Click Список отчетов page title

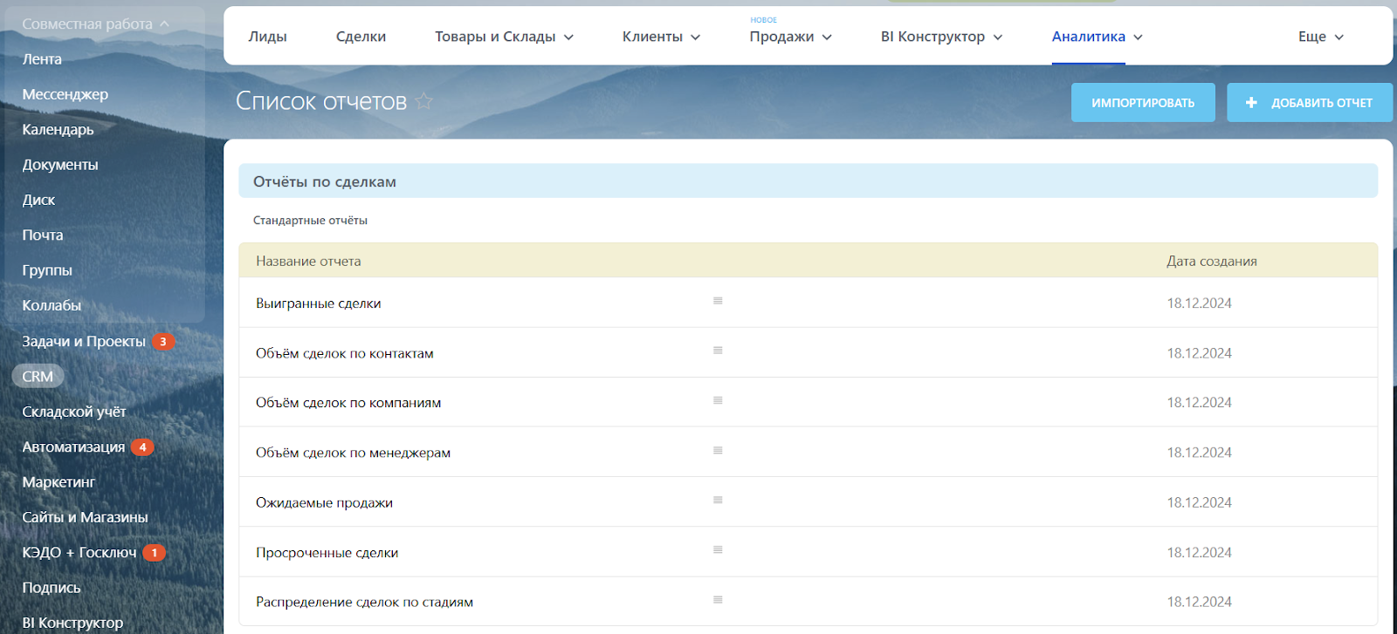tap(321, 101)
